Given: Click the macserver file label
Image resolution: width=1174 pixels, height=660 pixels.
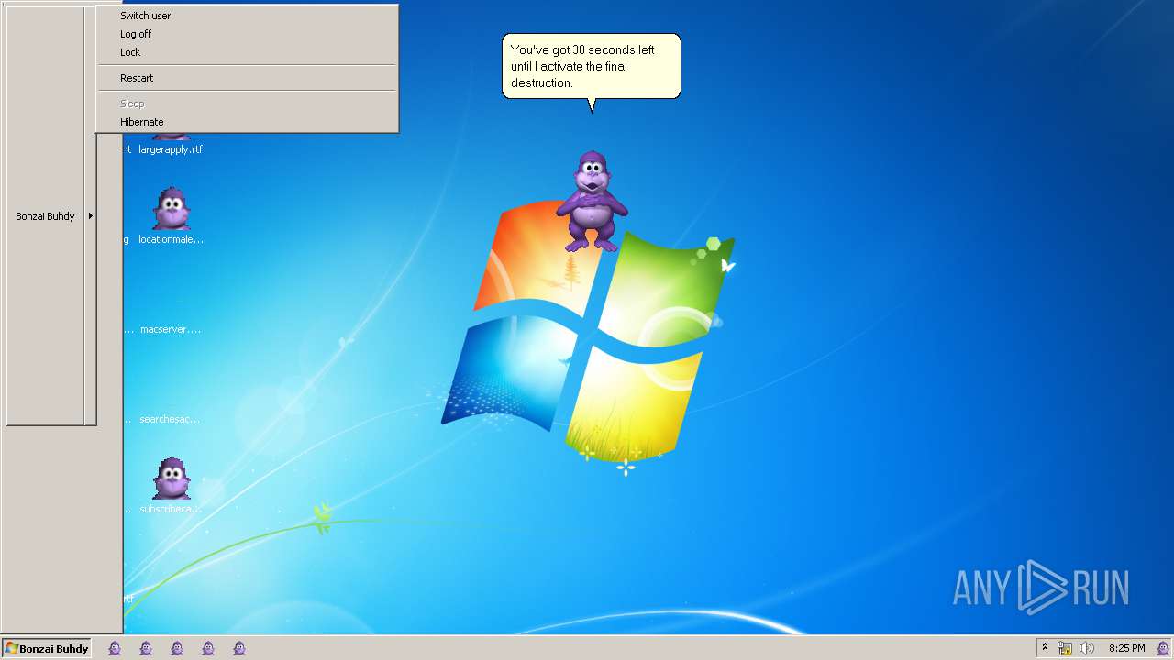Looking at the screenshot, I should (171, 329).
